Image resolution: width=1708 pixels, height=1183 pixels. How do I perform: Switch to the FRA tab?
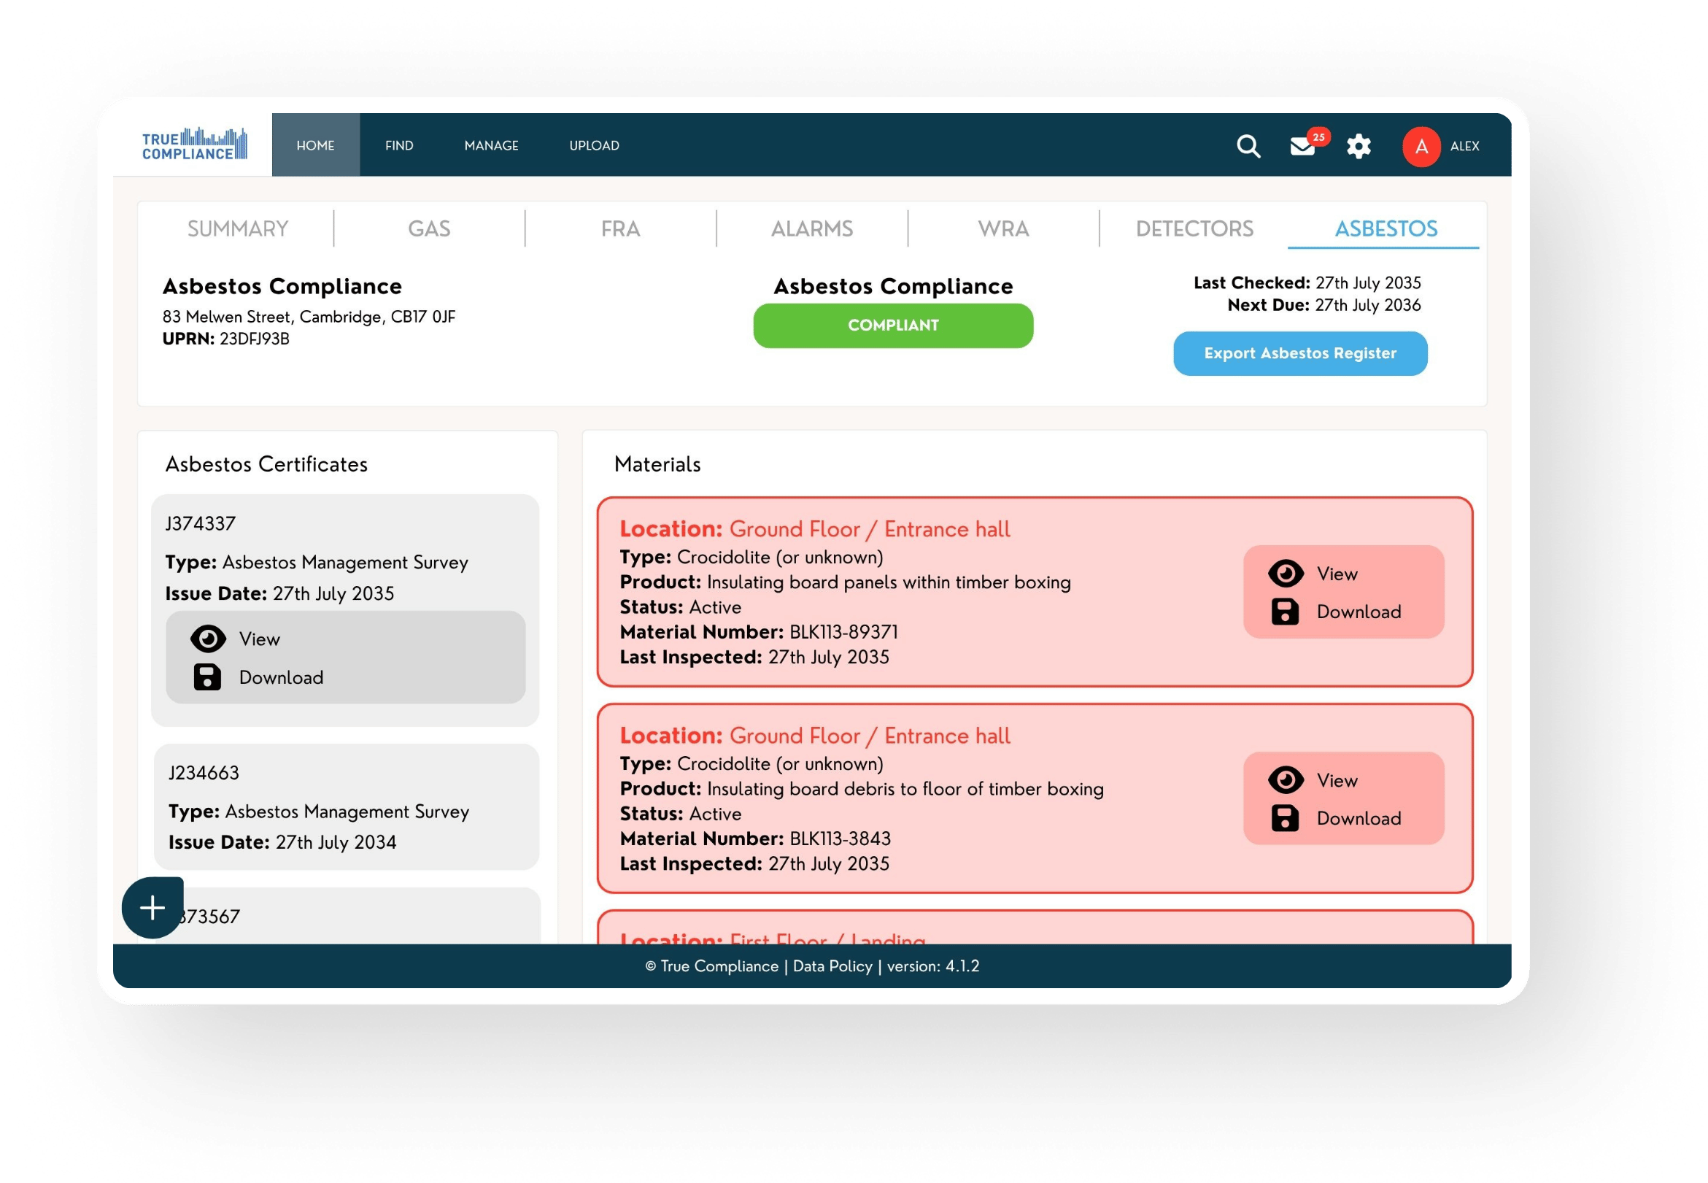tap(620, 228)
